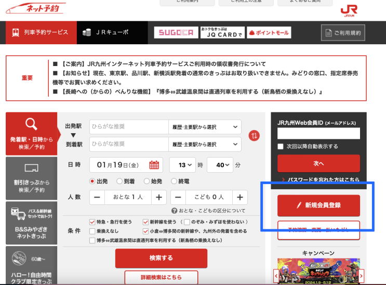Open the minute dropdown showing 40

(x=220, y=165)
